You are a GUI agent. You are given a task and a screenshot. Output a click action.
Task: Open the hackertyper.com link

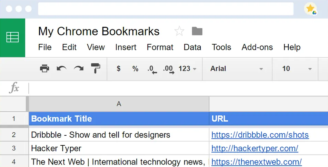point(255,148)
